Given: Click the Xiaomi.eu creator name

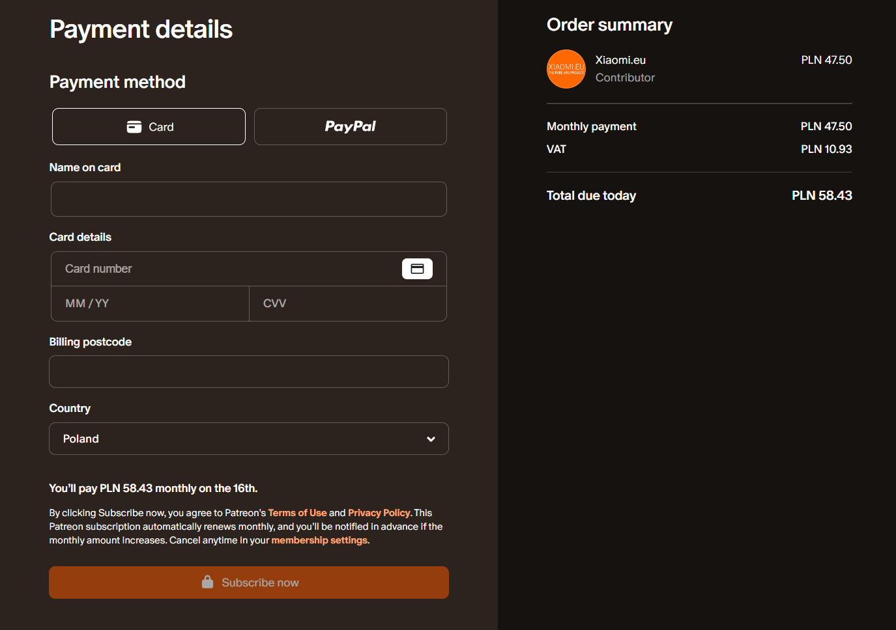Looking at the screenshot, I should point(620,60).
